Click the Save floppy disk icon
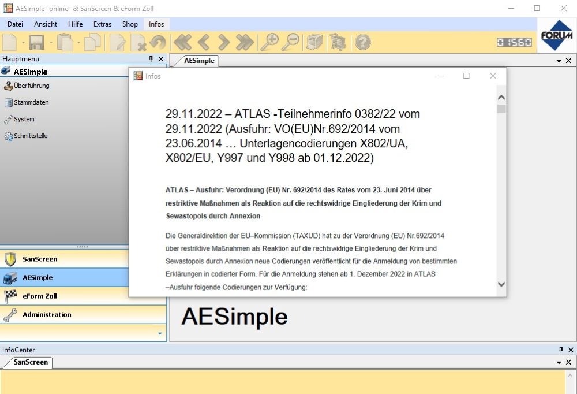This screenshot has width=577, height=394. tap(36, 42)
